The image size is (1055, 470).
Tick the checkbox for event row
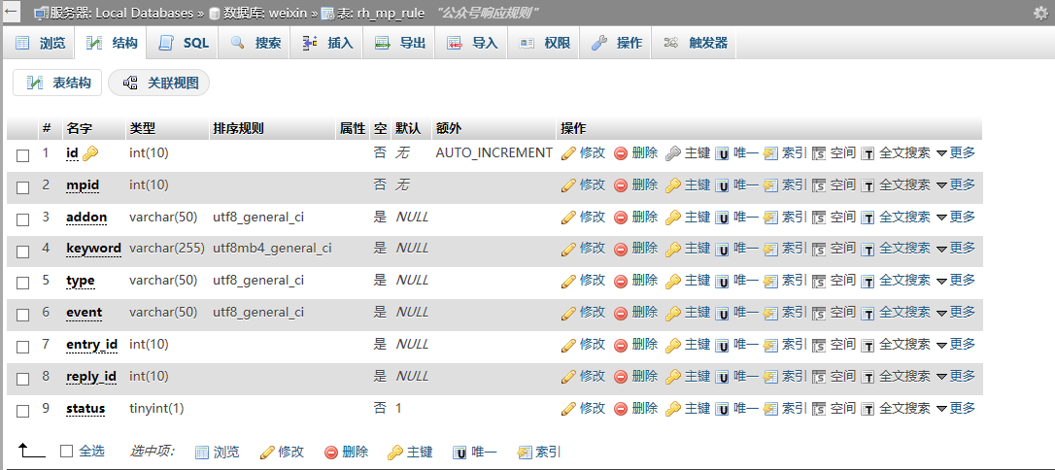point(23,315)
